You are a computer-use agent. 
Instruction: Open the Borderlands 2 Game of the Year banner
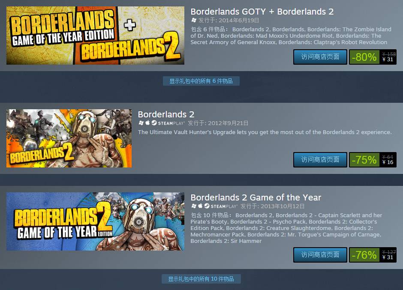tap(95, 221)
